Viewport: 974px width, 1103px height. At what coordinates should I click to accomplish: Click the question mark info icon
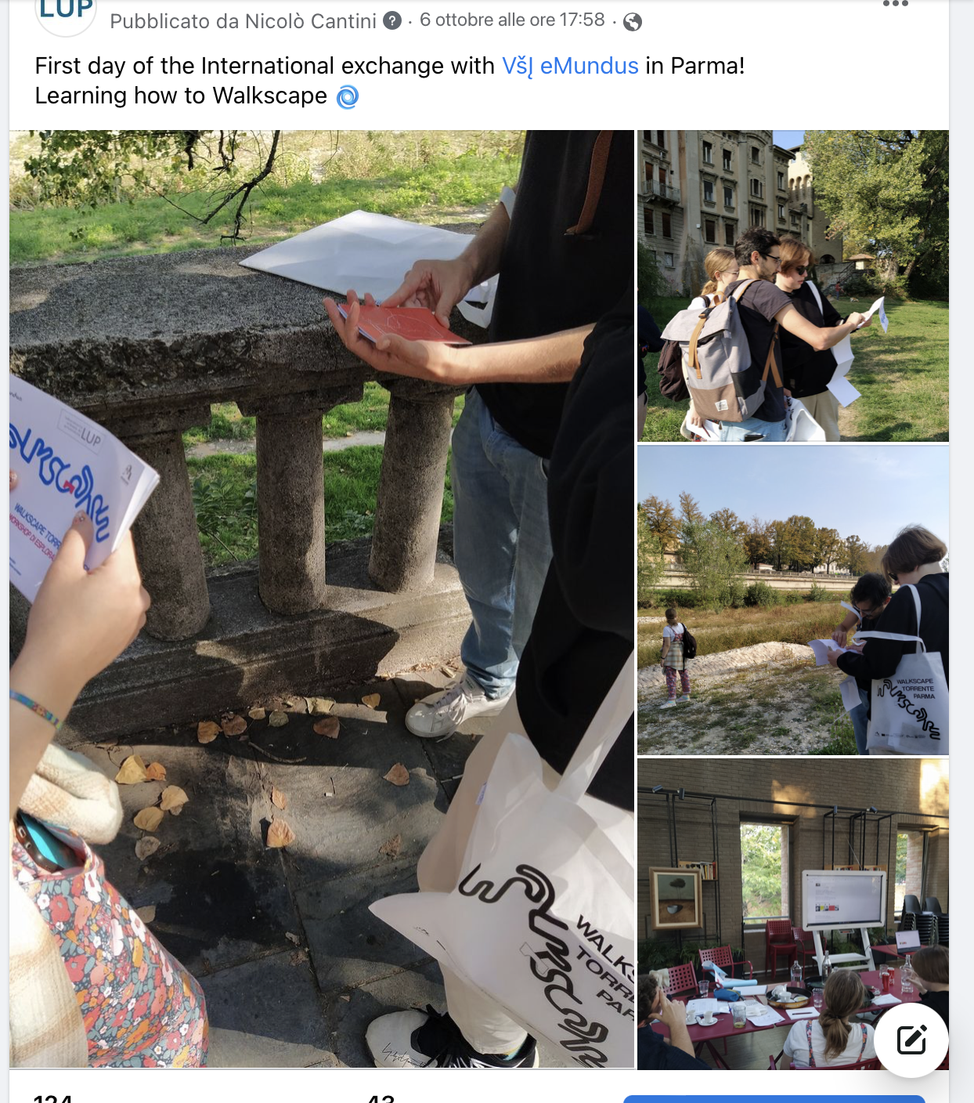pos(392,21)
